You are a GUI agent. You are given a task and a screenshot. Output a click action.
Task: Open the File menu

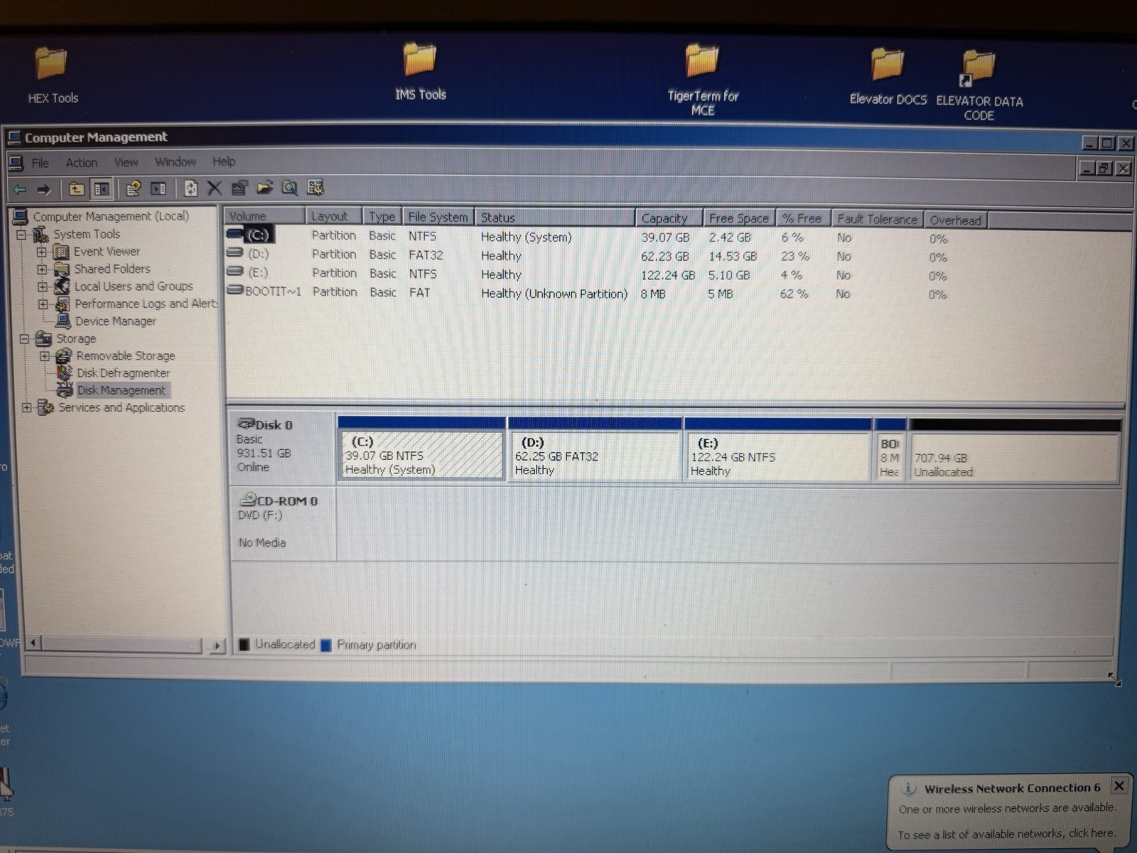pos(40,163)
